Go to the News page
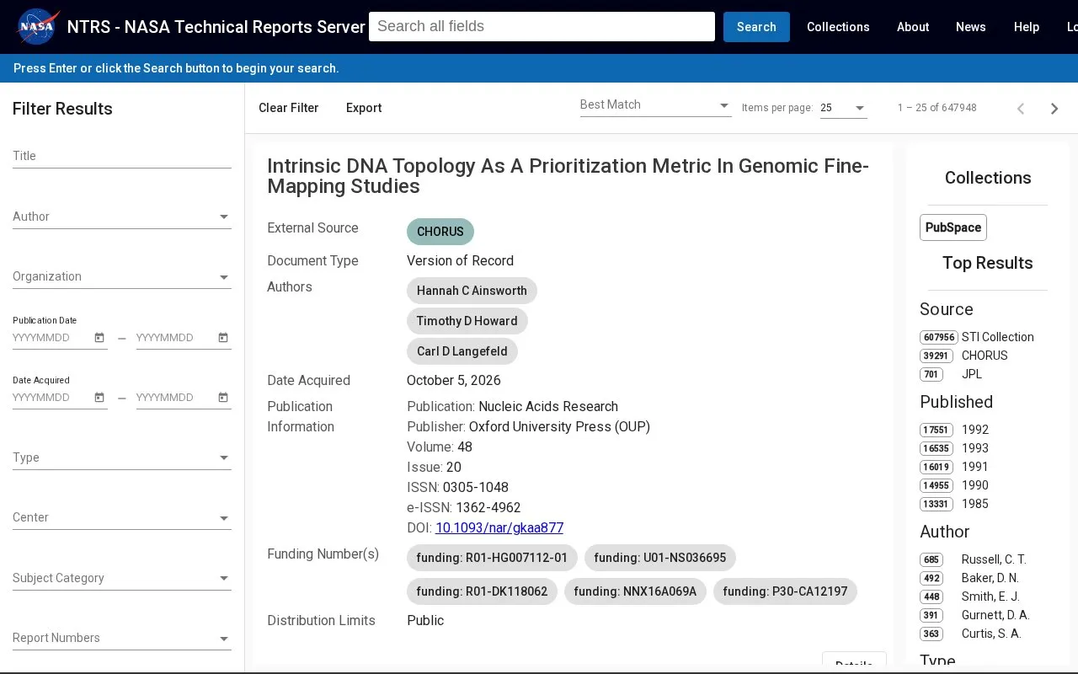Screen dimensions: 1078x674 [x=971, y=27]
